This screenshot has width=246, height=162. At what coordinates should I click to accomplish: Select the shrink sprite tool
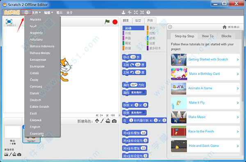142,12
